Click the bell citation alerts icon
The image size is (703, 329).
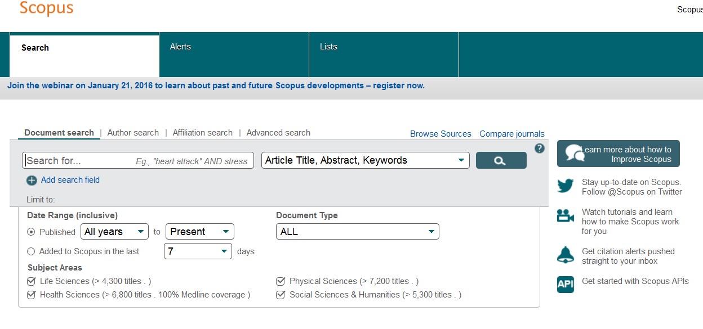point(566,255)
